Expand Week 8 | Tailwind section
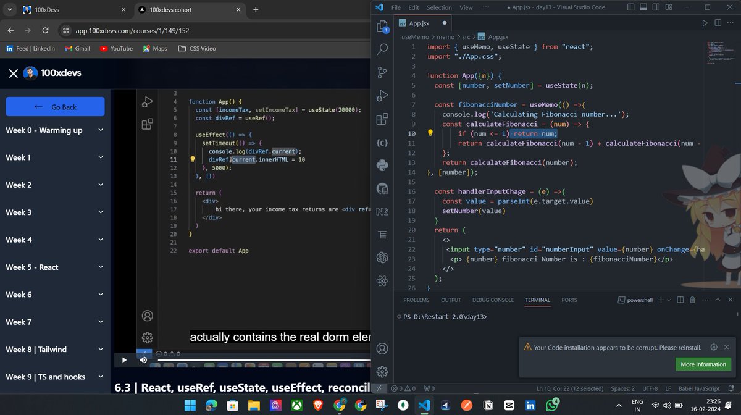 tap(54, 349)
